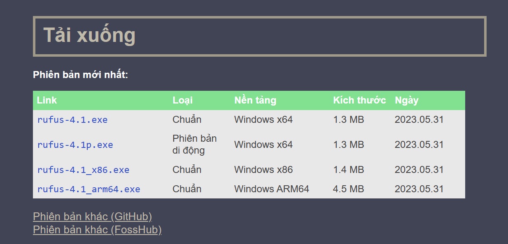The height and width of the screenshot is (244, 508).
Task: Click the Phiên bản mới nhất label
Action: point(81,75)
